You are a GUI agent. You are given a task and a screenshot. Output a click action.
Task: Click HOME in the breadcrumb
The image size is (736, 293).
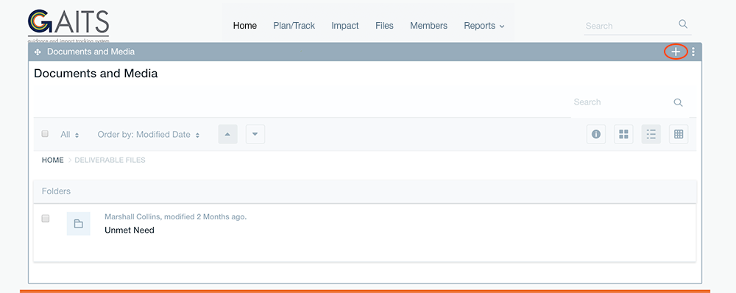52,160
